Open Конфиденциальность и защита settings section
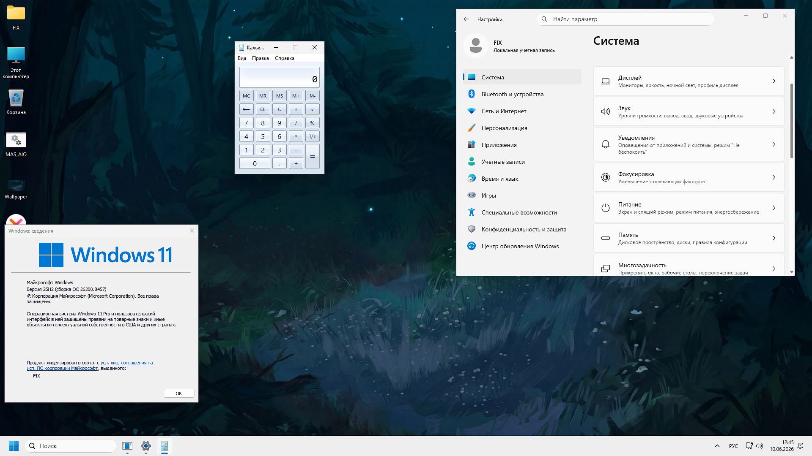The image size is (812, 456). (x=522, y=229)
